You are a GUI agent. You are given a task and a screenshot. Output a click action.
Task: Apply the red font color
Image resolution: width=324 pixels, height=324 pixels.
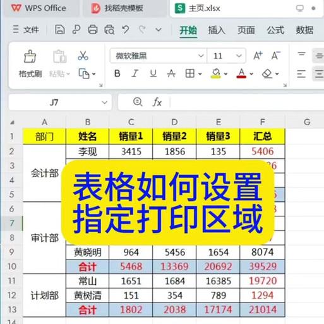pos(241,73)
